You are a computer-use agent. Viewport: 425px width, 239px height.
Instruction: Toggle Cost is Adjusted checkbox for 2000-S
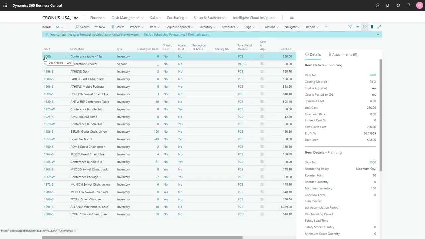[262, 214]
